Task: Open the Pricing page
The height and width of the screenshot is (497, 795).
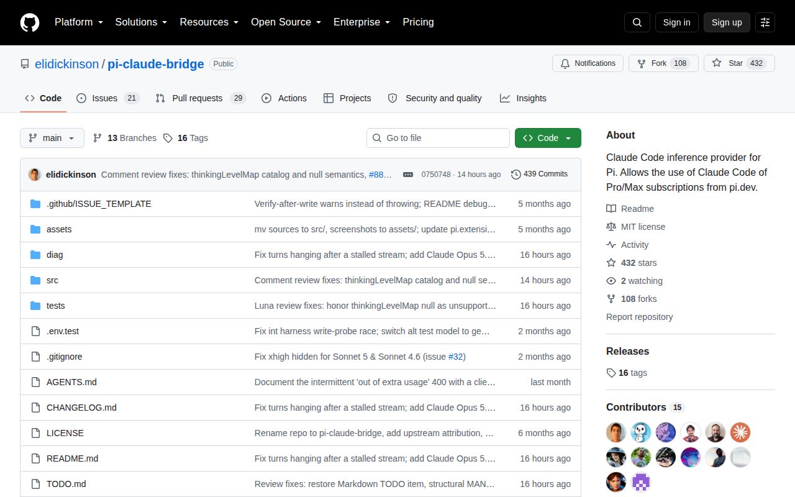Action: click(418, 22)
